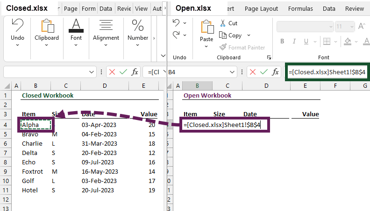
Task: Expand ribbon display options chevron in Closed.xlsx
Action: click(163, 56)
